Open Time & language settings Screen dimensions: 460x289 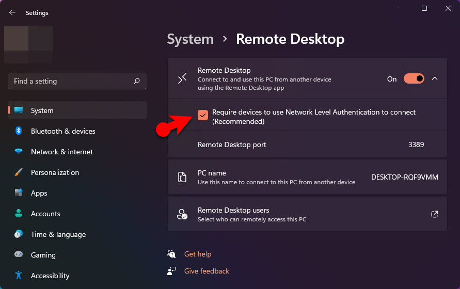(77, 234)
